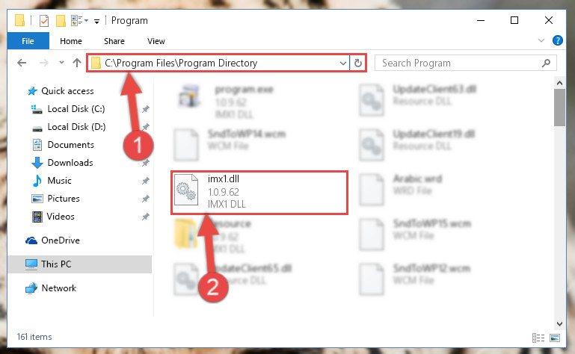
Task: Click the vertical scrollbar thumb
Action: tap(559, 107)
